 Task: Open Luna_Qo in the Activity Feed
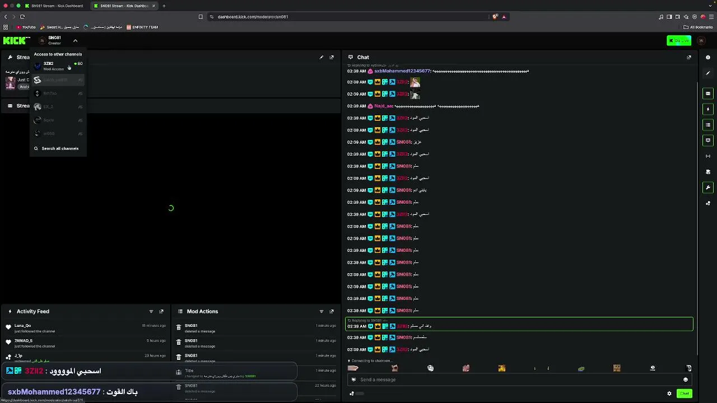point(23,326)
